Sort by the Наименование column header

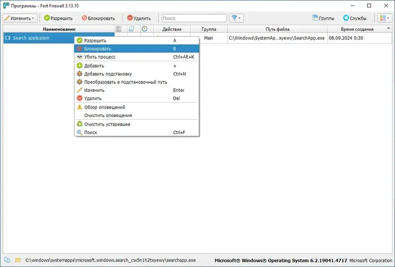coord(59,29)
